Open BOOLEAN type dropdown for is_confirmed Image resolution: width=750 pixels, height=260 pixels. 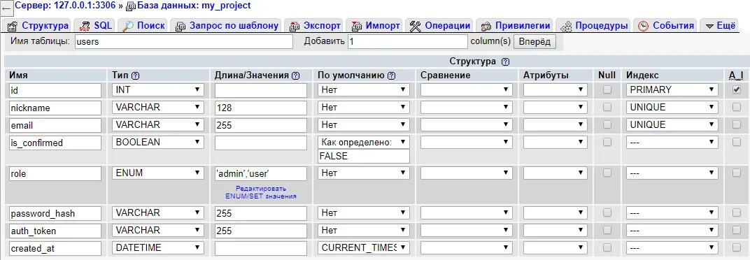pyautogui.click(x=158, y=143)
